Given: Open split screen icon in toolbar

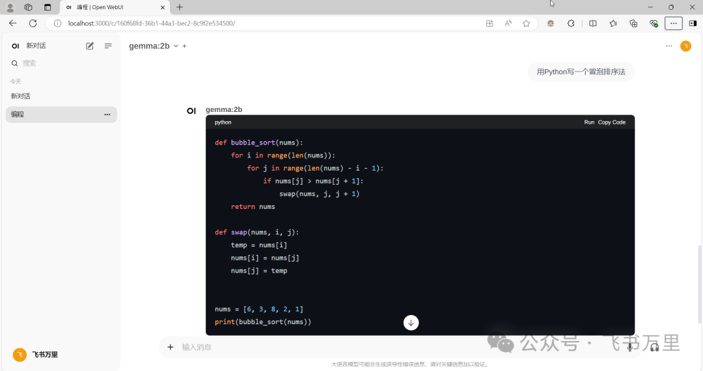Looking at the screenshot, I should (593, 23).
